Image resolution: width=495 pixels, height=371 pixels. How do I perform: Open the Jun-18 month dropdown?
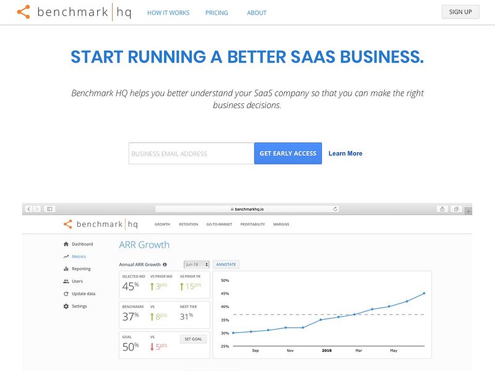point(196,263)
